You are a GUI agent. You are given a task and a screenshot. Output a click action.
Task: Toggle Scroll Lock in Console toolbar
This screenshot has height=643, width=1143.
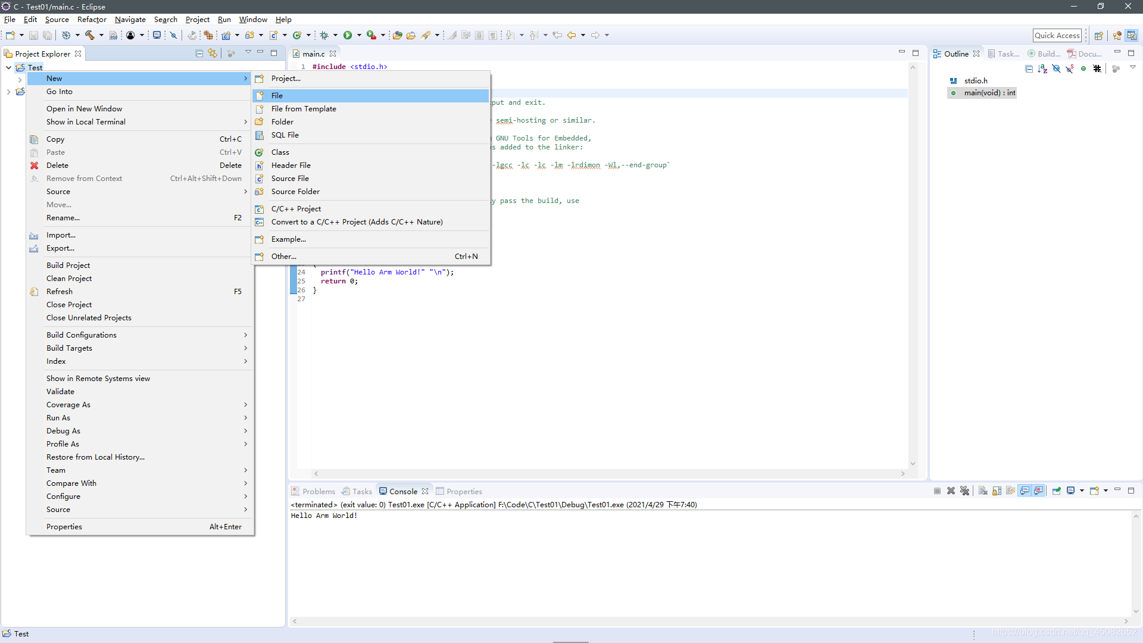[x=997, y=491]
